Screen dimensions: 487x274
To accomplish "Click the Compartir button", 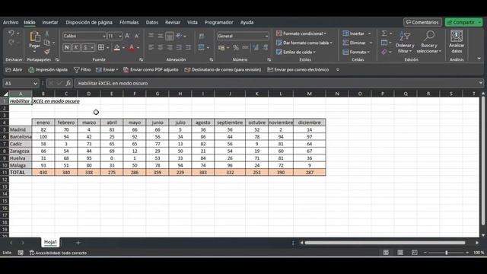I will pyautogui.click(x=463, y=22).
